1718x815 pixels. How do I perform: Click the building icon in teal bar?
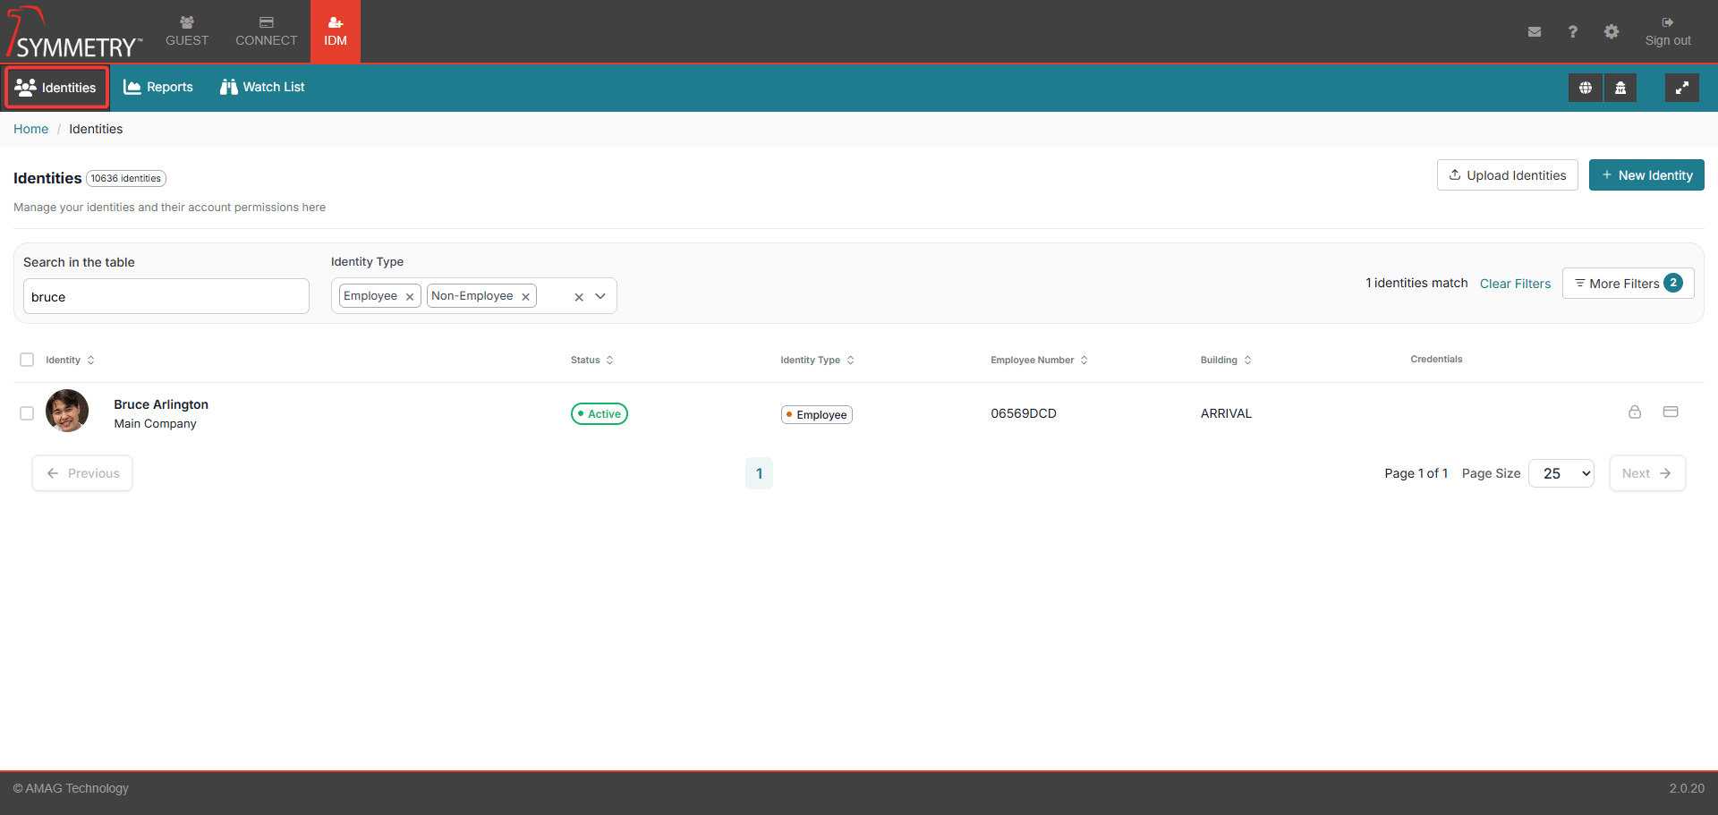point(1620,88)
